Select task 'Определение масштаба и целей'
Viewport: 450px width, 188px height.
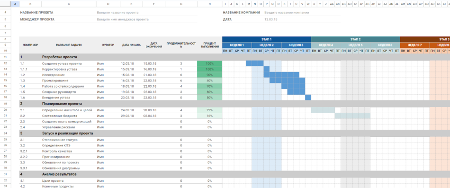(67, 110)
